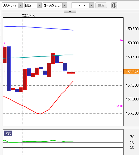Click the RSI 30 level label
The width and height of the screenshot is (139, 155).
point(132,147)
